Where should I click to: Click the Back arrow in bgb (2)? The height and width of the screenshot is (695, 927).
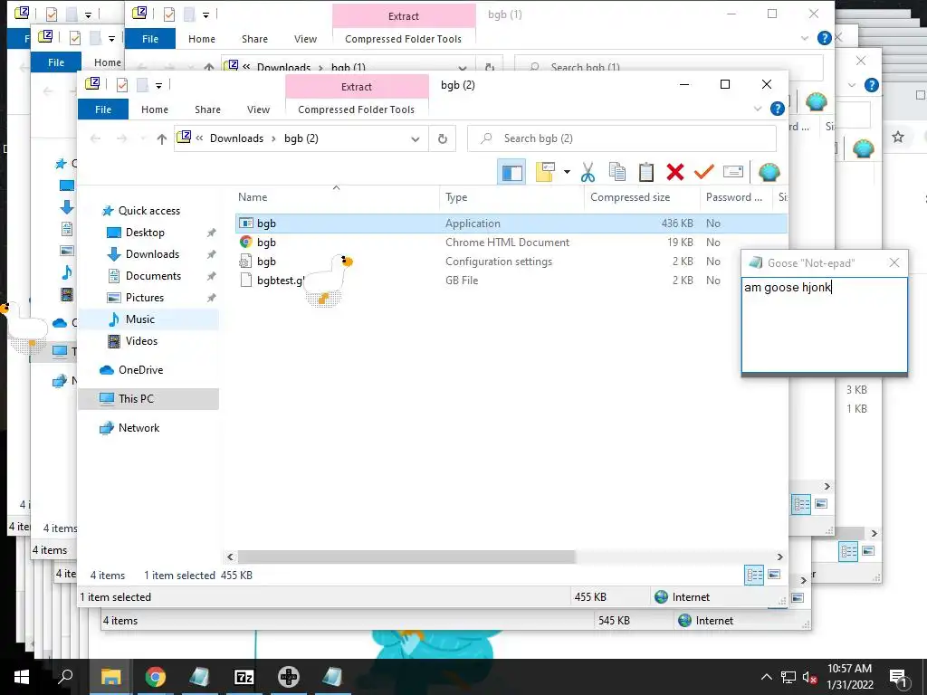95,138
